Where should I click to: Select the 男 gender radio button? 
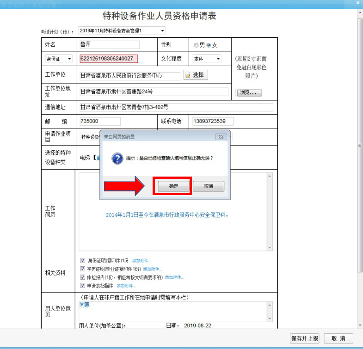197,45
